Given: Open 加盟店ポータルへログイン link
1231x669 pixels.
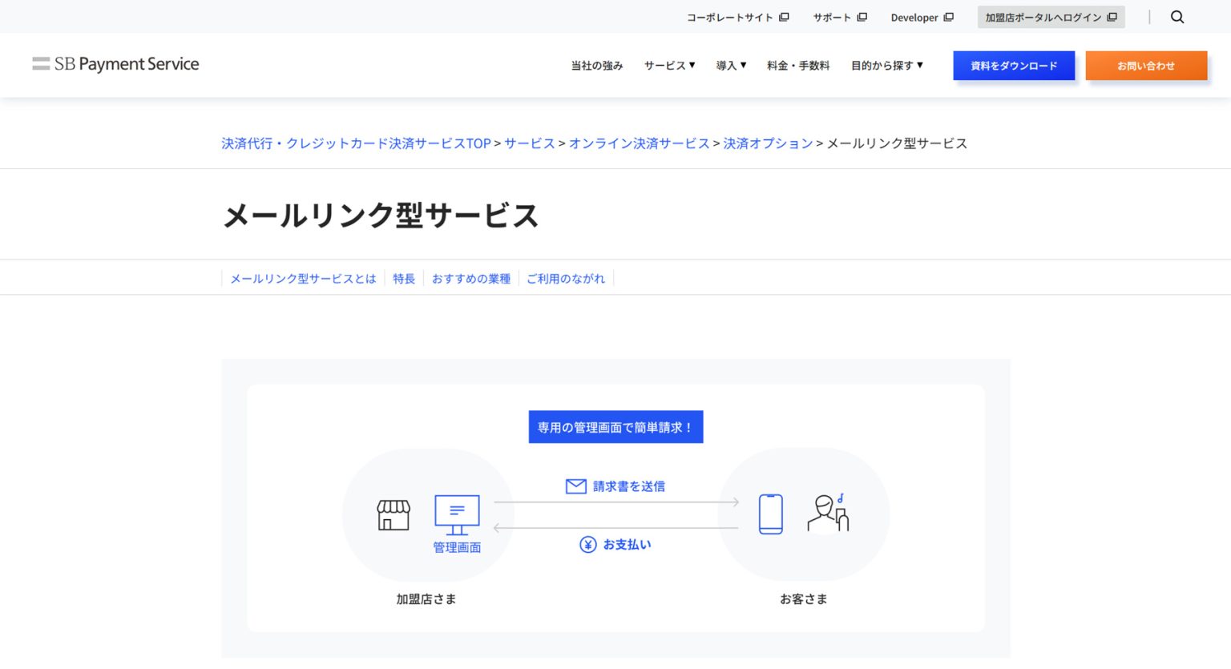Looking at the screenshot, I should (x=1050, y=17).
